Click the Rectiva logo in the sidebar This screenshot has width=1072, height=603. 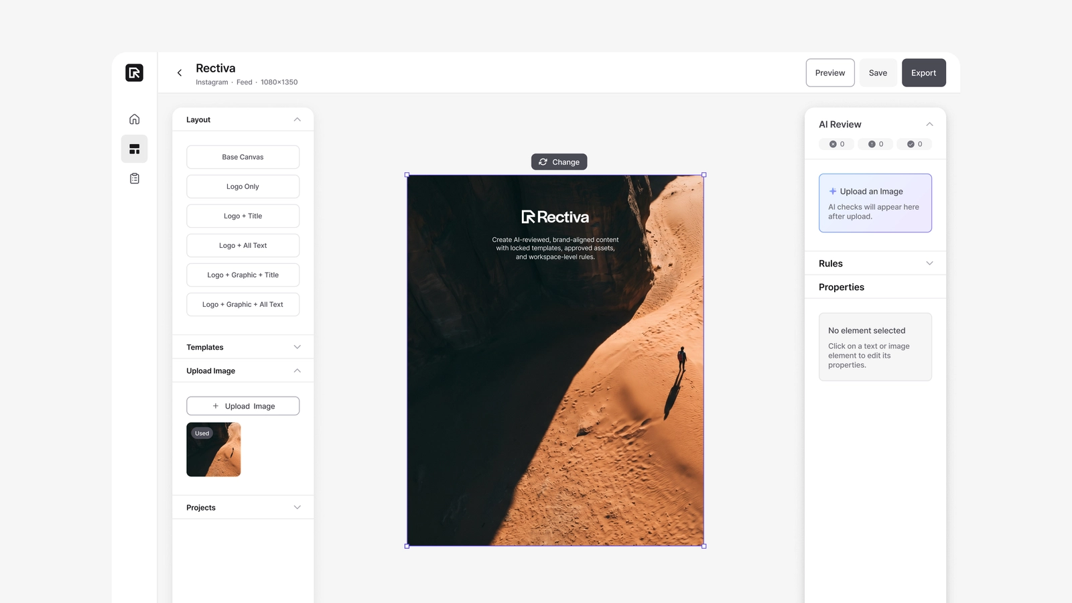coord(134,72)
